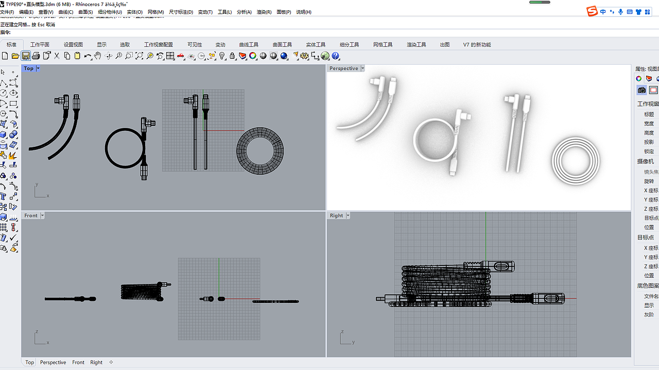Click the color wheel icon in the toolbar
The height and width of the screenshot is (370, 659).
tap(253, 56)
